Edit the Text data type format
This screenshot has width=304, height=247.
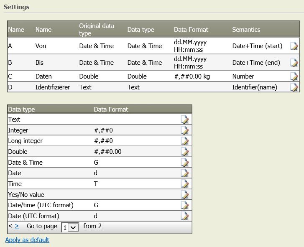[184, 120]
